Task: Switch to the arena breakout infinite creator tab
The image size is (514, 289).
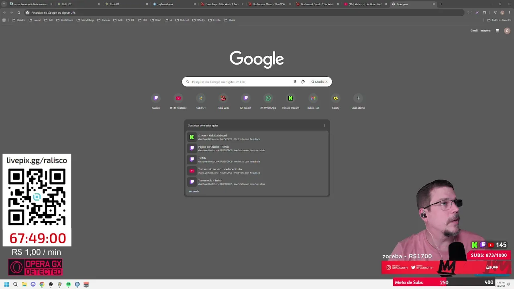Action: [x=30, y=4]
